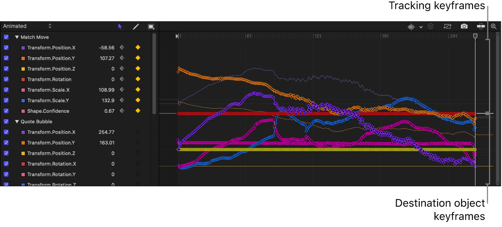This screenshot has height=227, width=502.
Task: Click the animation menu arrow beside Shape.Confidence
Action: point(121,111)
